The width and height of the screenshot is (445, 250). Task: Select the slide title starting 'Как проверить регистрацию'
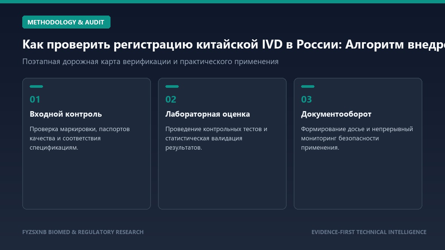[234, 44]
